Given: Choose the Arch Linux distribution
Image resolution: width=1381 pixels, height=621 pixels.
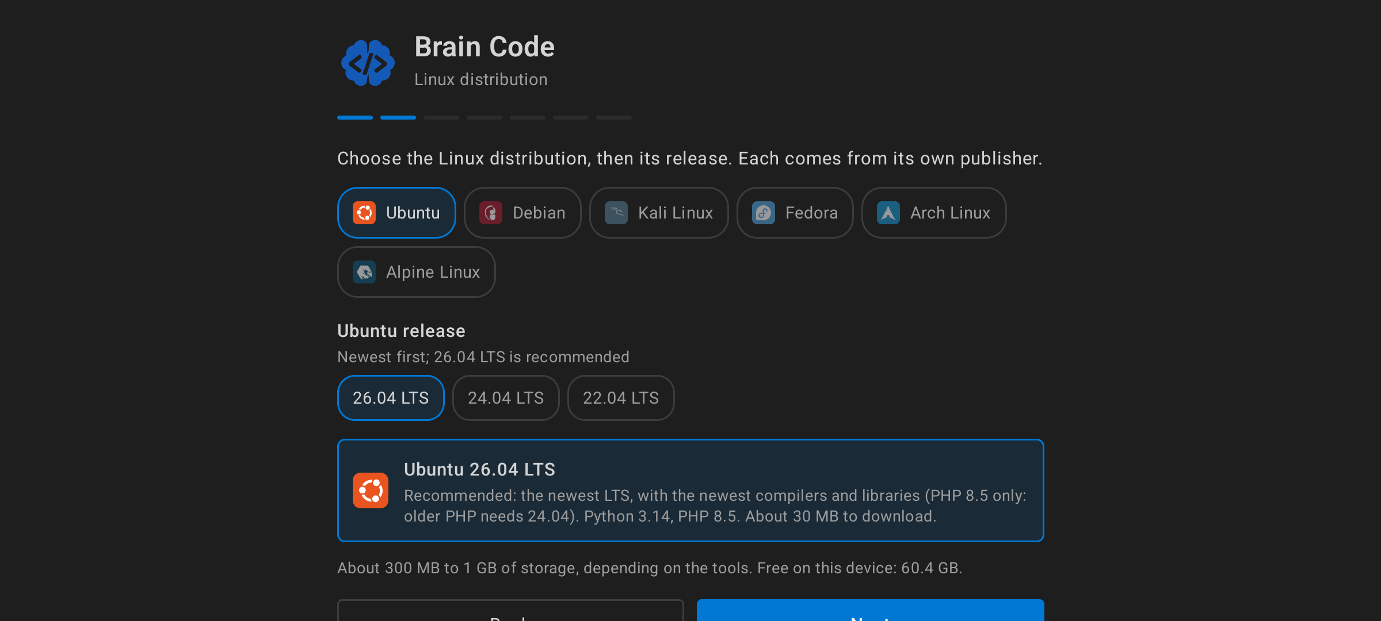Looking at the screenshot, I should (x=934, y=213).
